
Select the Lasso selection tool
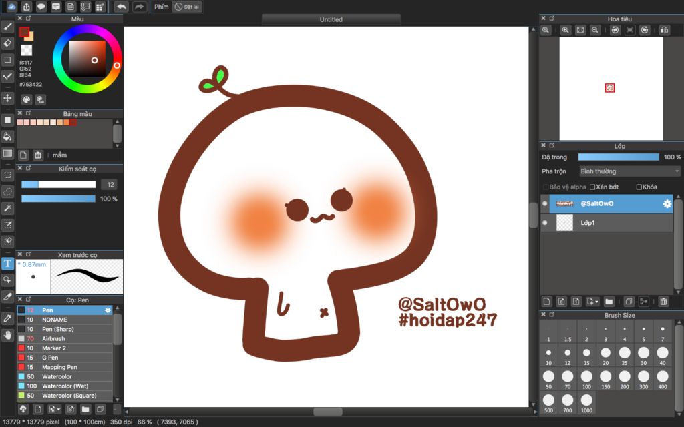pos(7,191)
